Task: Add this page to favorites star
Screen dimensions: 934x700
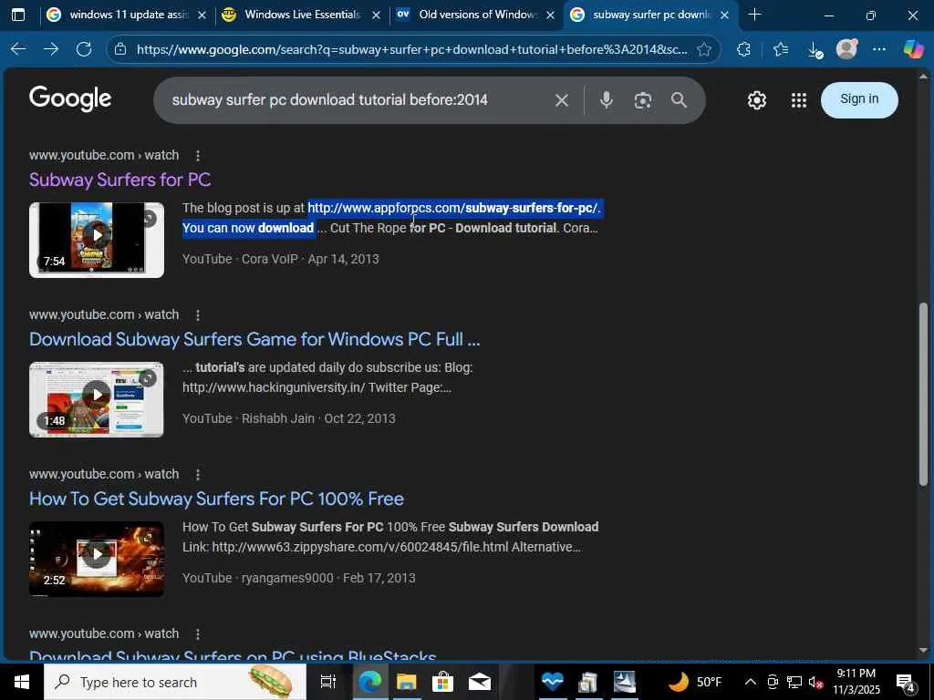Action: (704, 49)
